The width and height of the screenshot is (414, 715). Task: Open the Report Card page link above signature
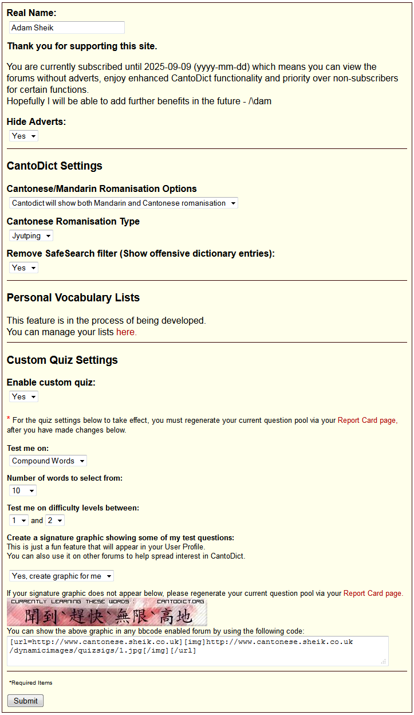point(373,593)
